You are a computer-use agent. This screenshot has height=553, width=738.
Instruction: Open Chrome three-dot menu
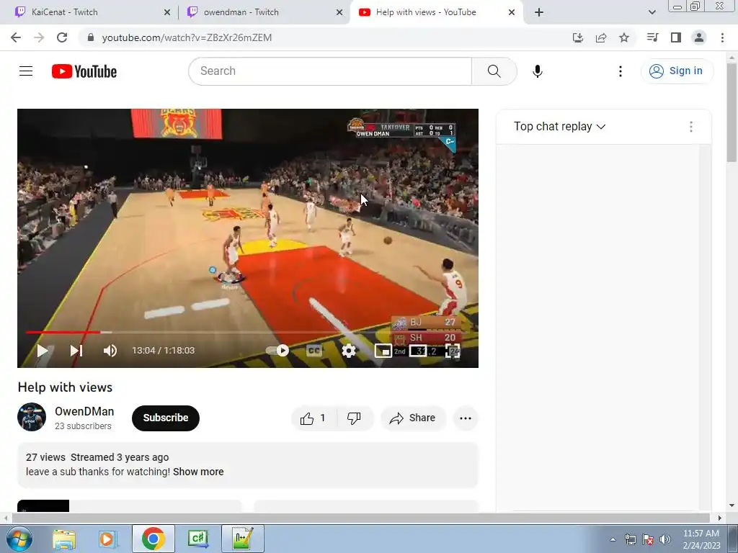722,37
